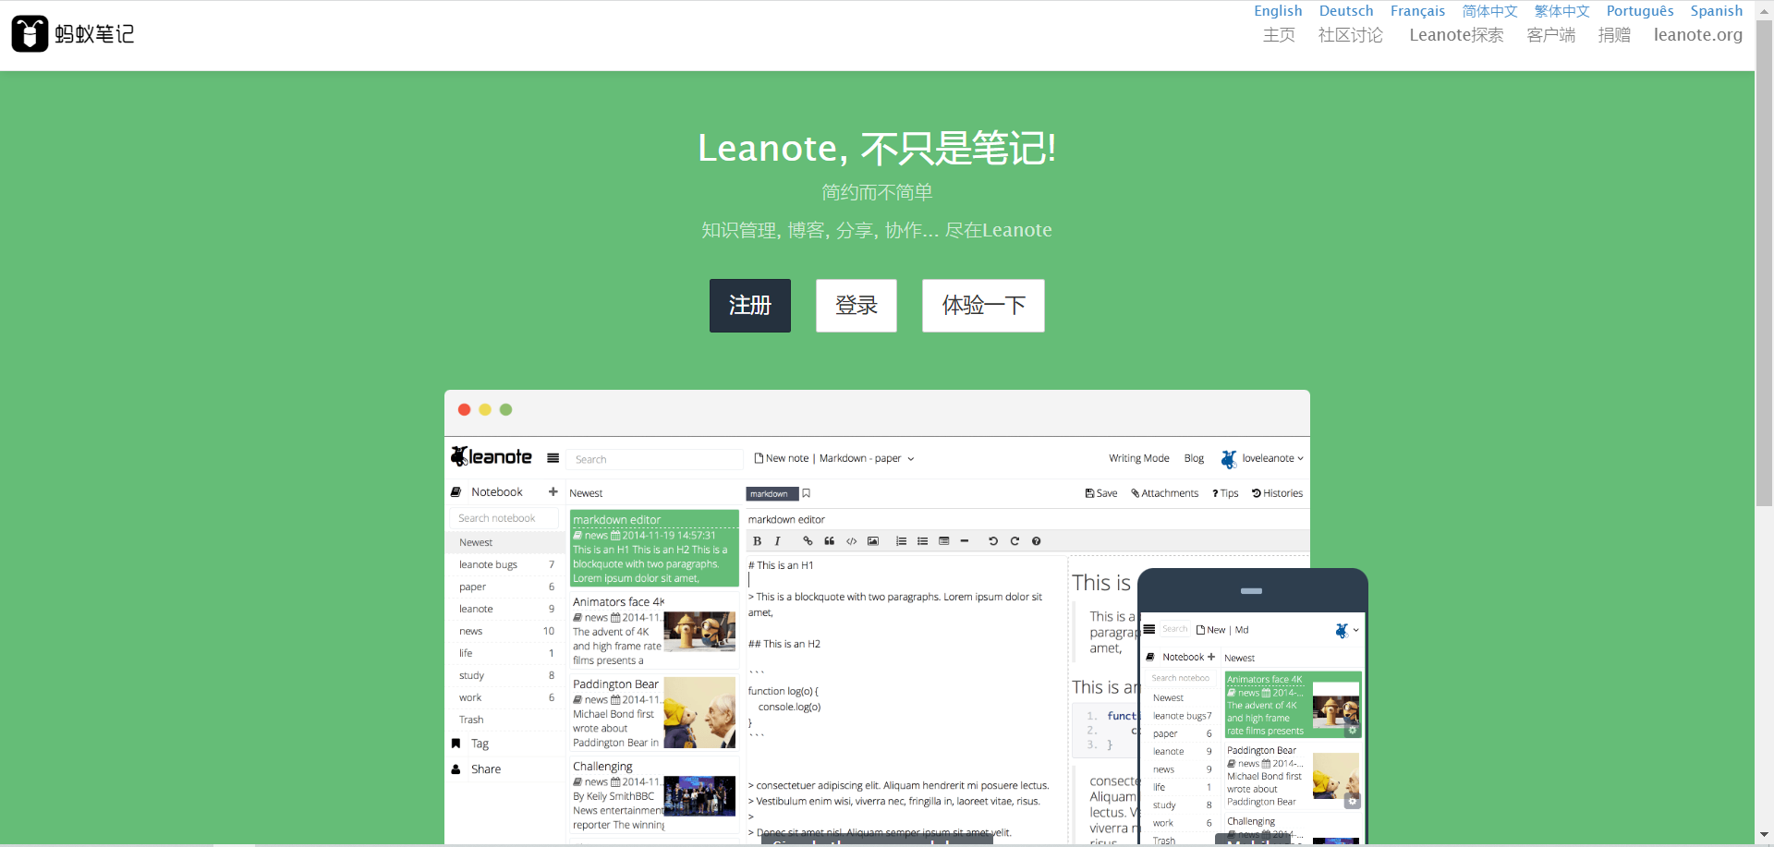Viewport: 1774px width, 847px height.
Task: Select the leanote bugs notebook in the preview sidebar
Action: (x=506, y=564)
